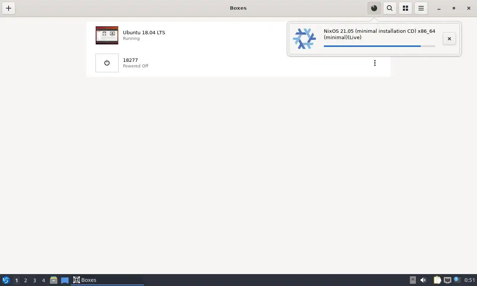Click the power icon of box 18277

[x=107, y=63]
